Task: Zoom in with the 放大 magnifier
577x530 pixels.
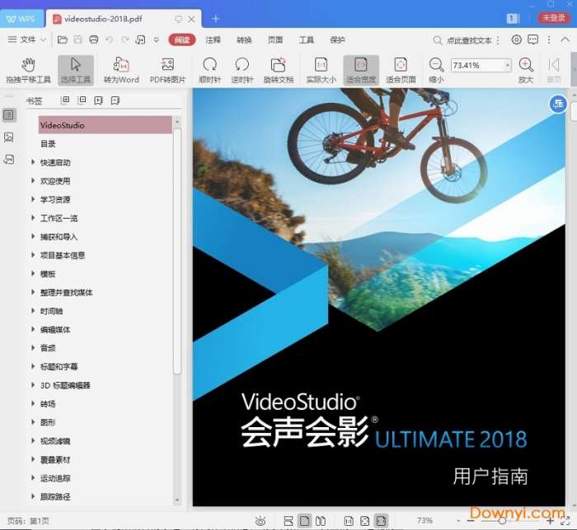Action: point(526,70)
